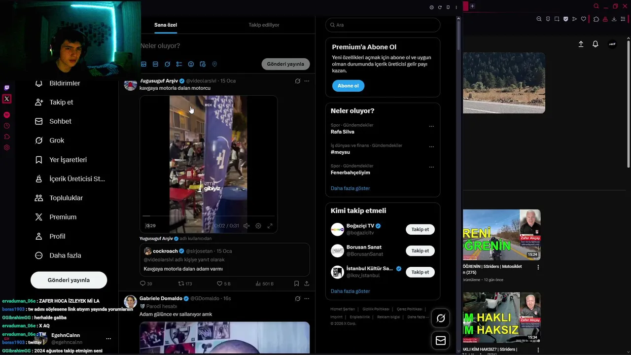The image size is (631, 355).
Task: Open the Spotify player in the browser sidebar
Action: 6,115
